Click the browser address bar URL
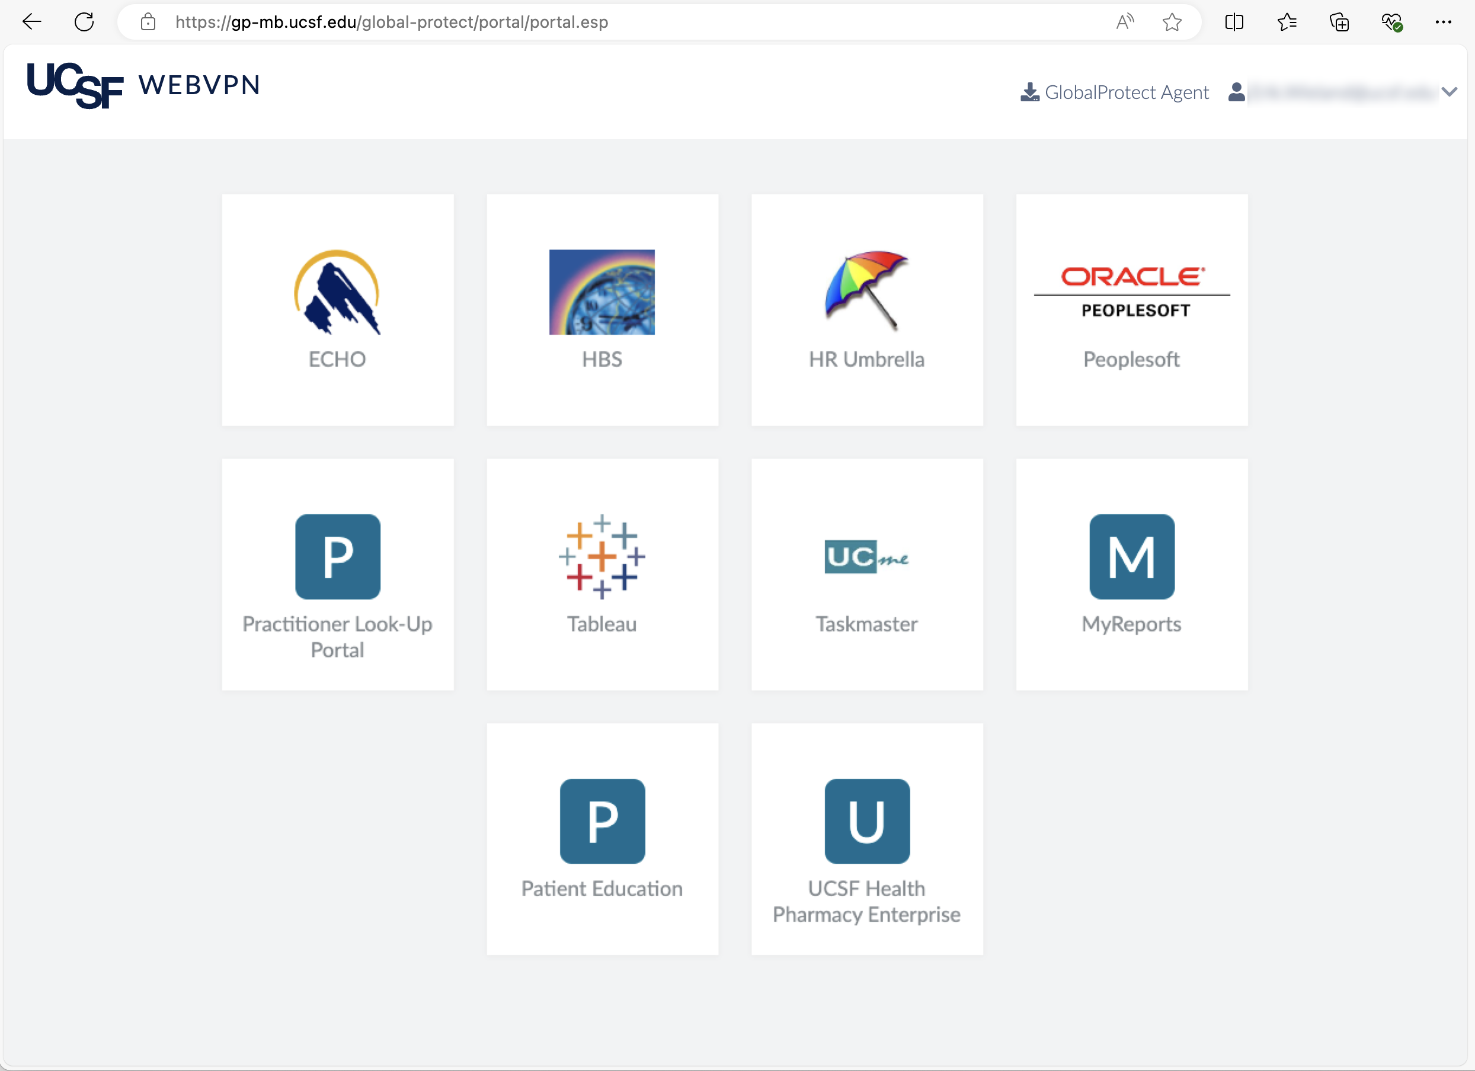Screen dimensions: 1475x1071 point(392,21)
